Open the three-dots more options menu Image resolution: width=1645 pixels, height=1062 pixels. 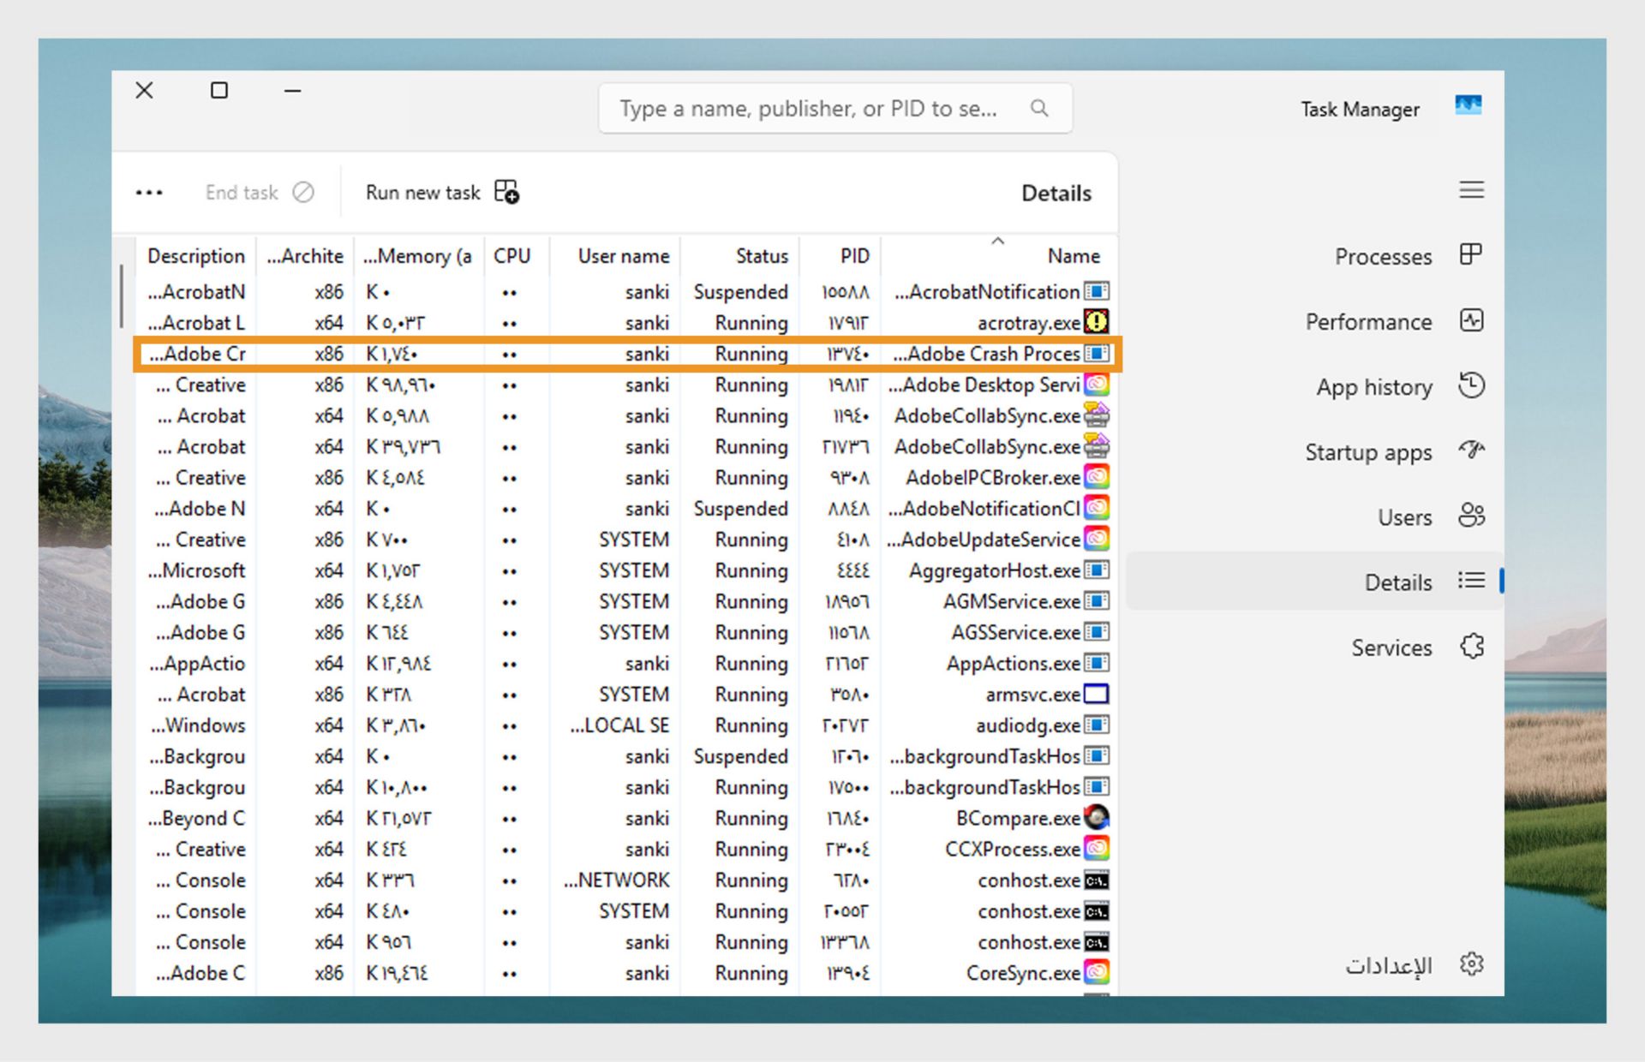point(149,193)
